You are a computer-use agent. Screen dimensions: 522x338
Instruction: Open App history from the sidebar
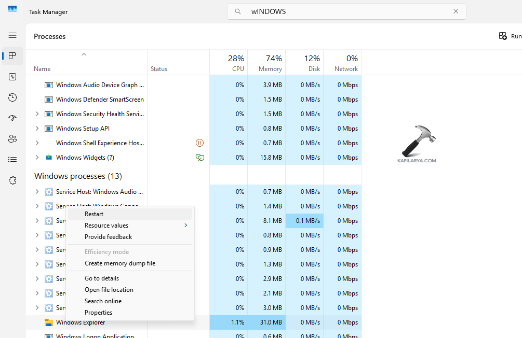pyautogui.click(x=12, y=97)
